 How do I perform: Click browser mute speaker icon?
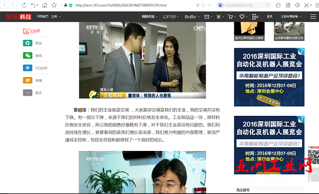click(297, 5)
